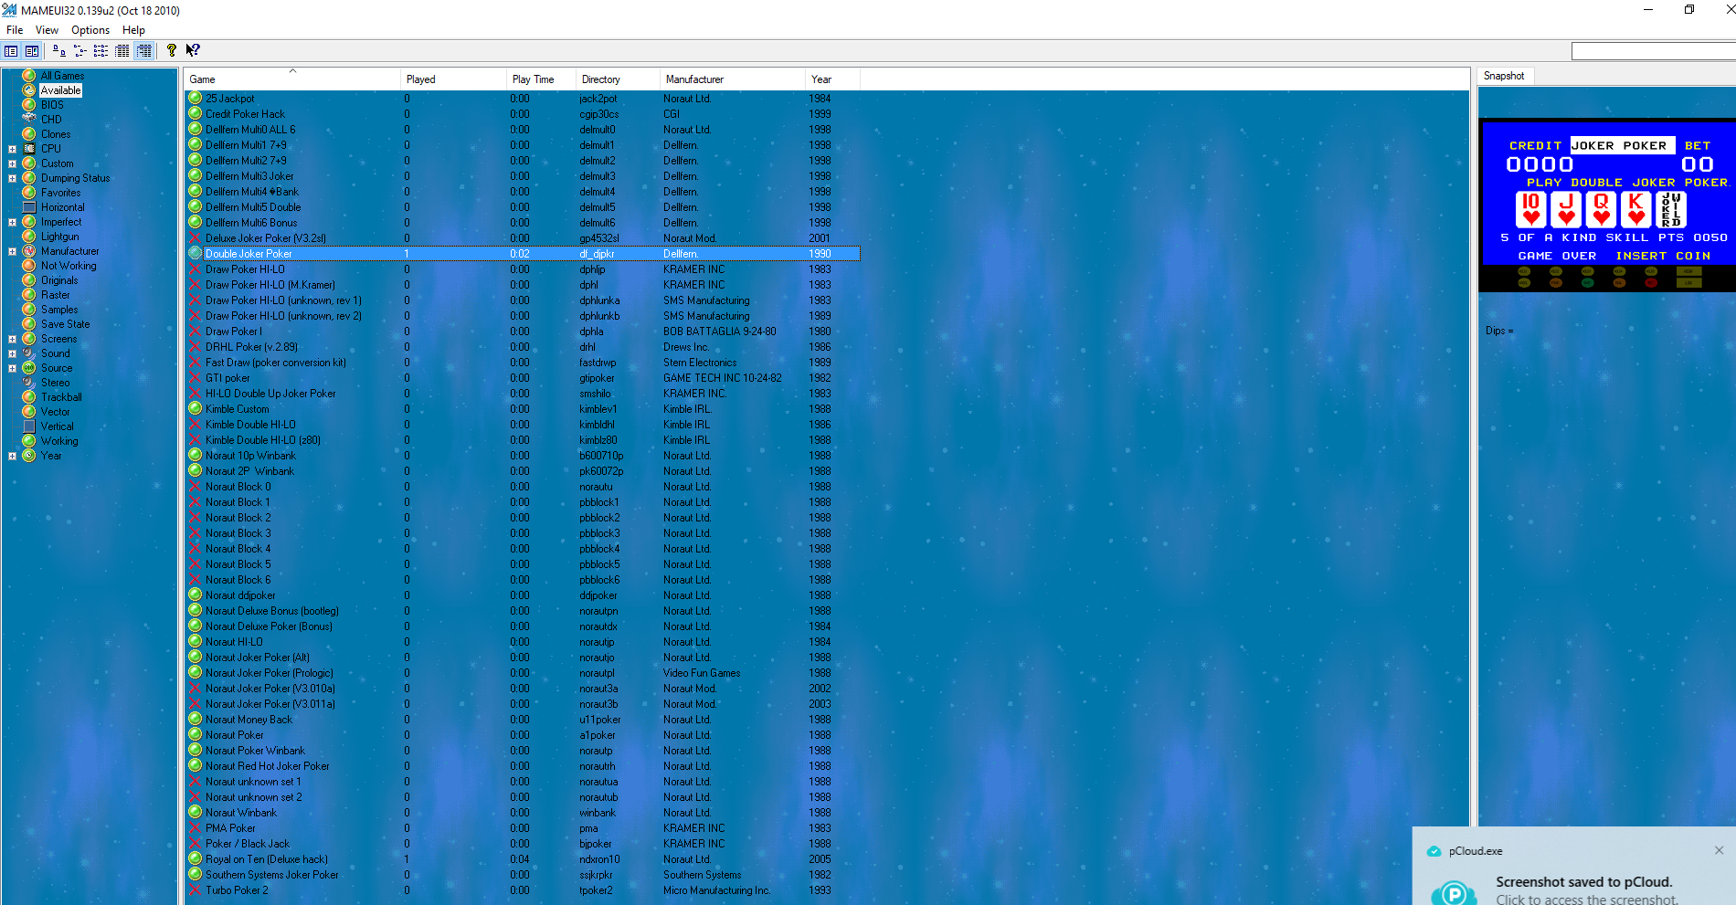Switch to small icons view
The image size is (1736, 905).
click(x=79, y=51)
